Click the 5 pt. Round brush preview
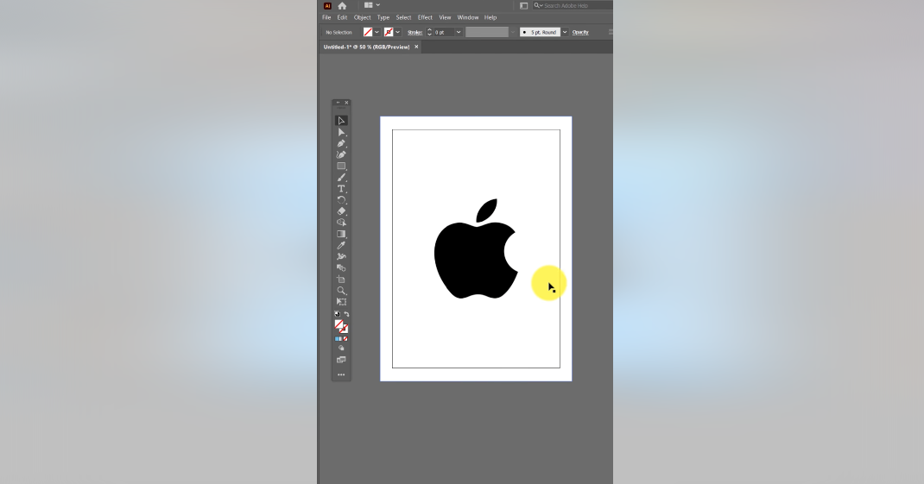 (540, 32)
